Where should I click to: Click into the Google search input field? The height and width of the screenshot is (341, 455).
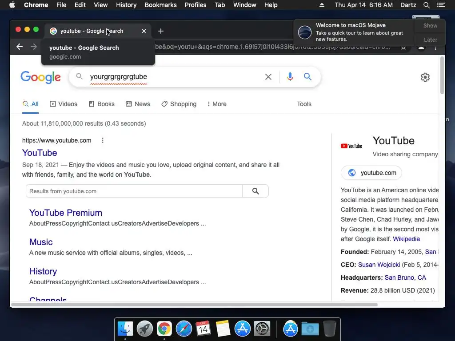coord(174,77)
